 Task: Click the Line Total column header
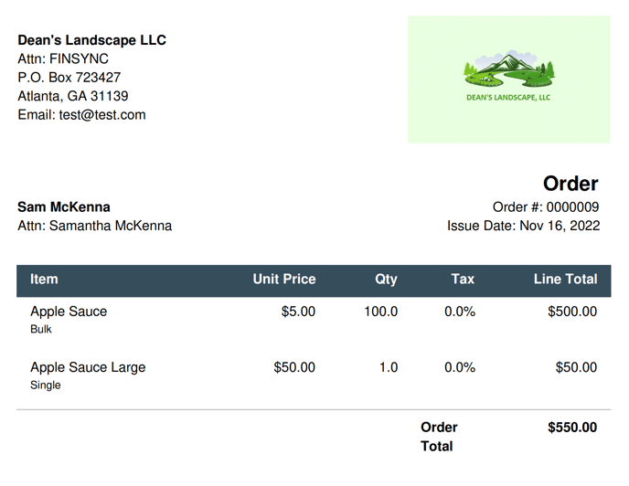pos(565,280)
